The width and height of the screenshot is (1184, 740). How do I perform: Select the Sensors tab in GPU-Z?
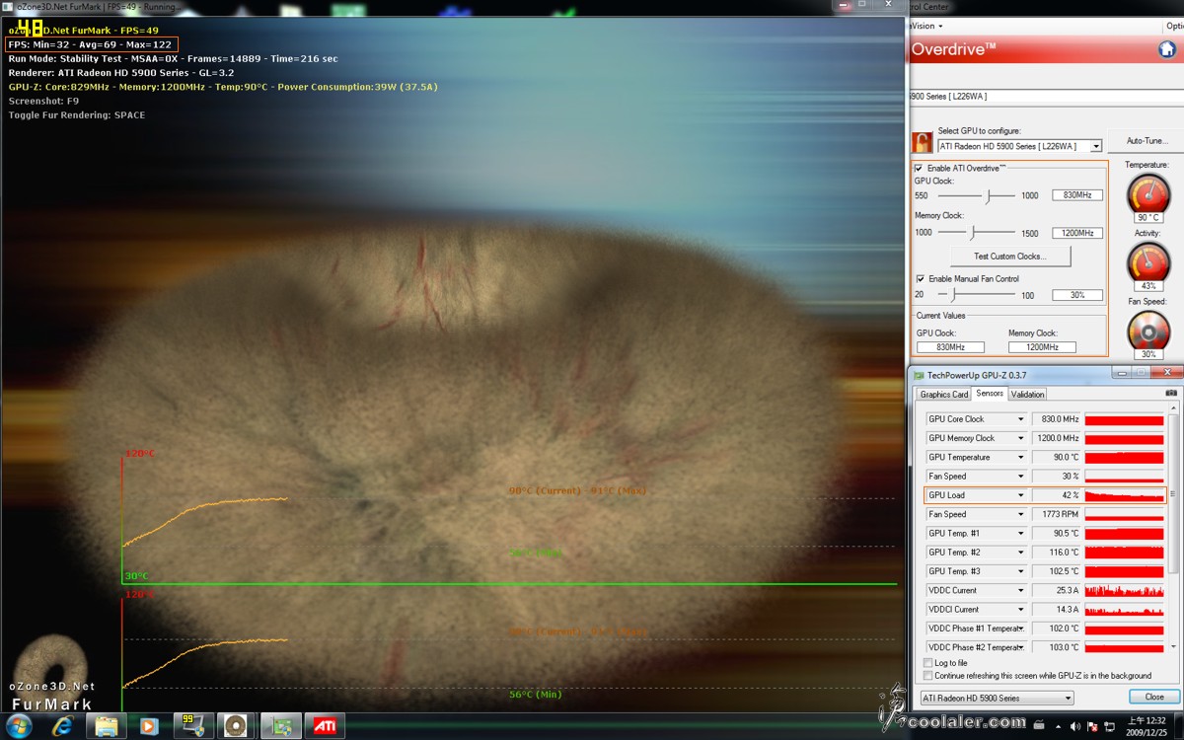coord(990,394)
